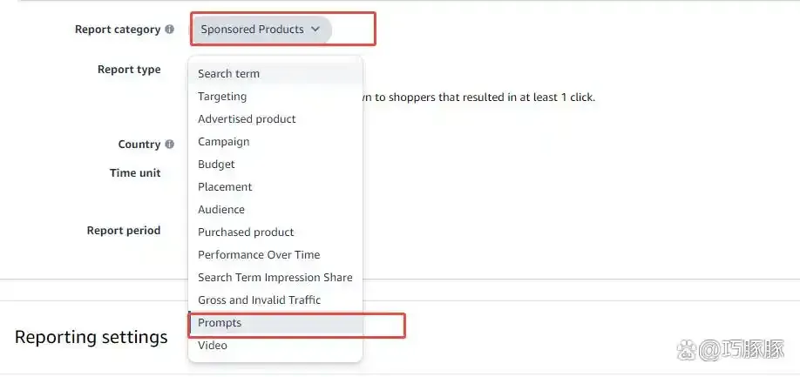The width and height of the screenshot is (800, 377).
Task: Select Budget report type
Action: [216, 165]
